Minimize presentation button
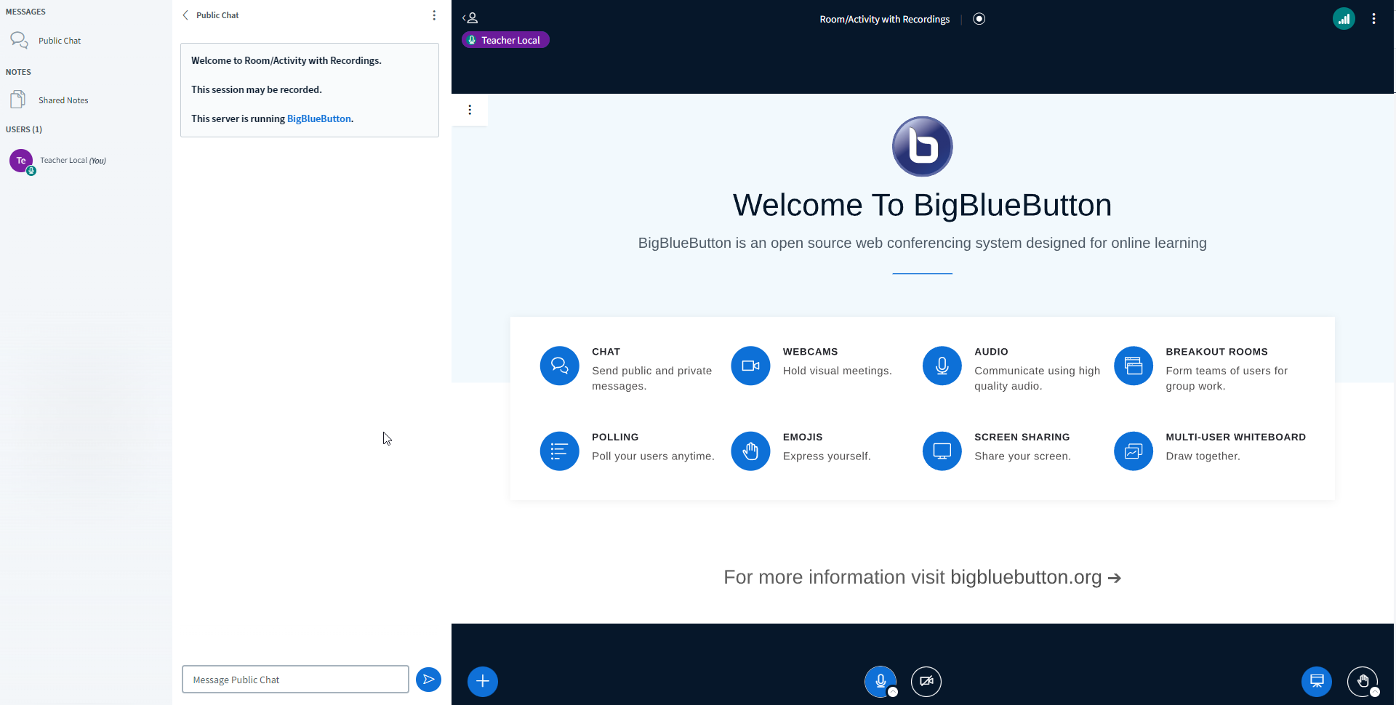Screen dimensions: 1396x705 point(1317,681)
